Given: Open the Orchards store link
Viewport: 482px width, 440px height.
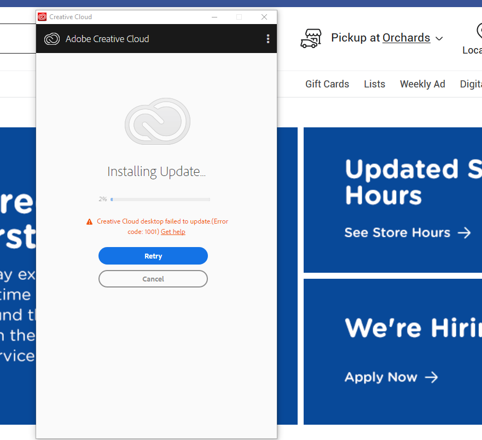Looking at the screenshot, I should coord(406,38).
